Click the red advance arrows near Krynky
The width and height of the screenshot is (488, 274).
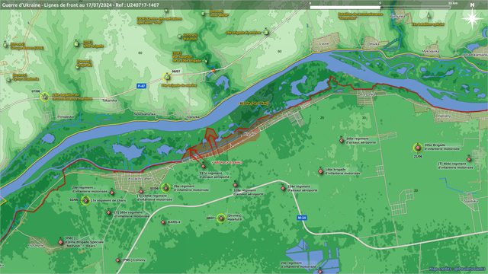pos(204,145)
